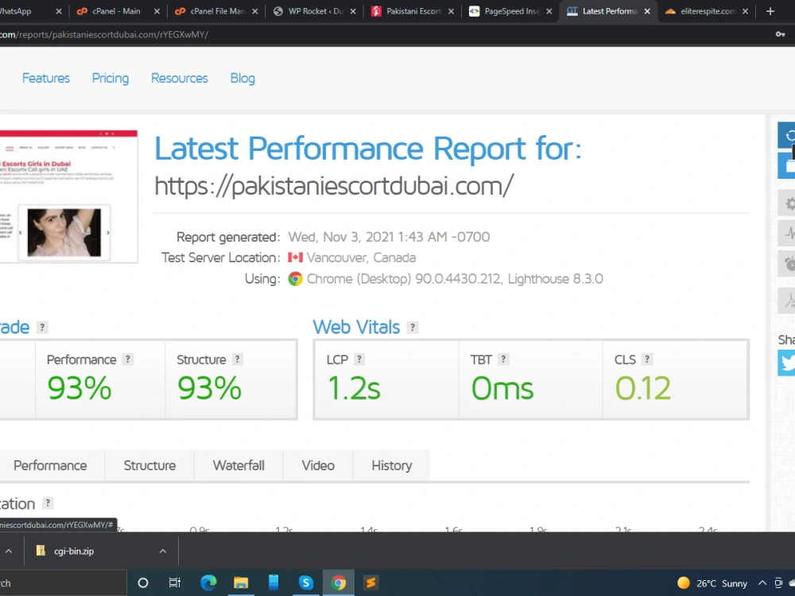Click the blue phone app in taskbar

(x=273, y=582)
